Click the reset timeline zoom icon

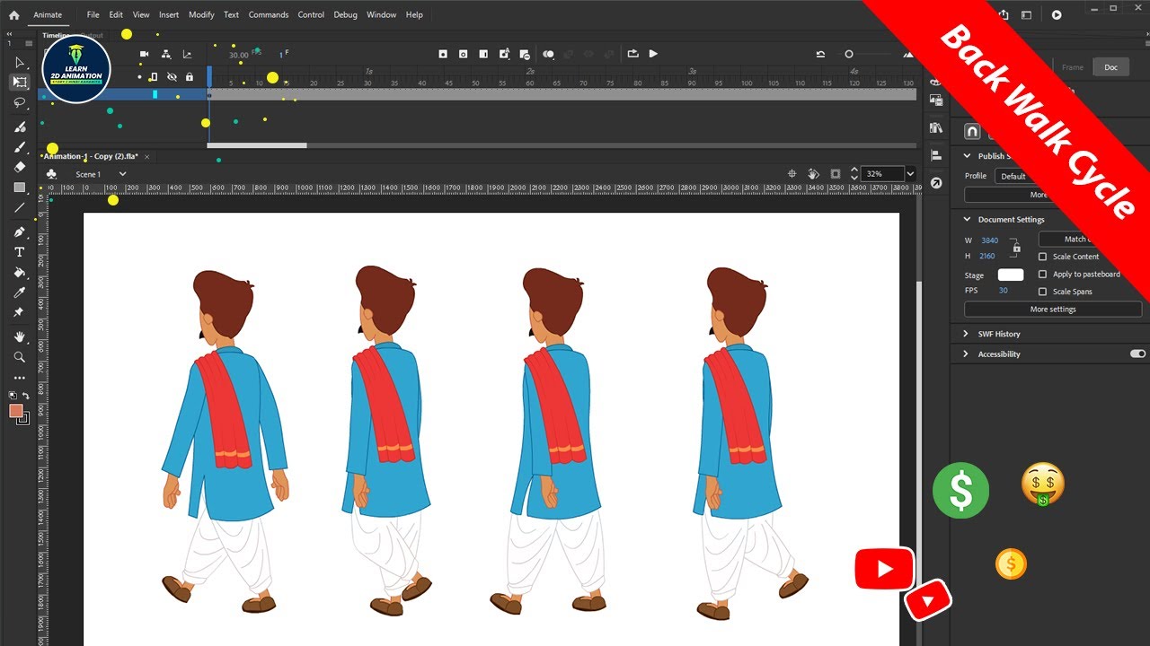pyautogui.click(x=820, y=55)
